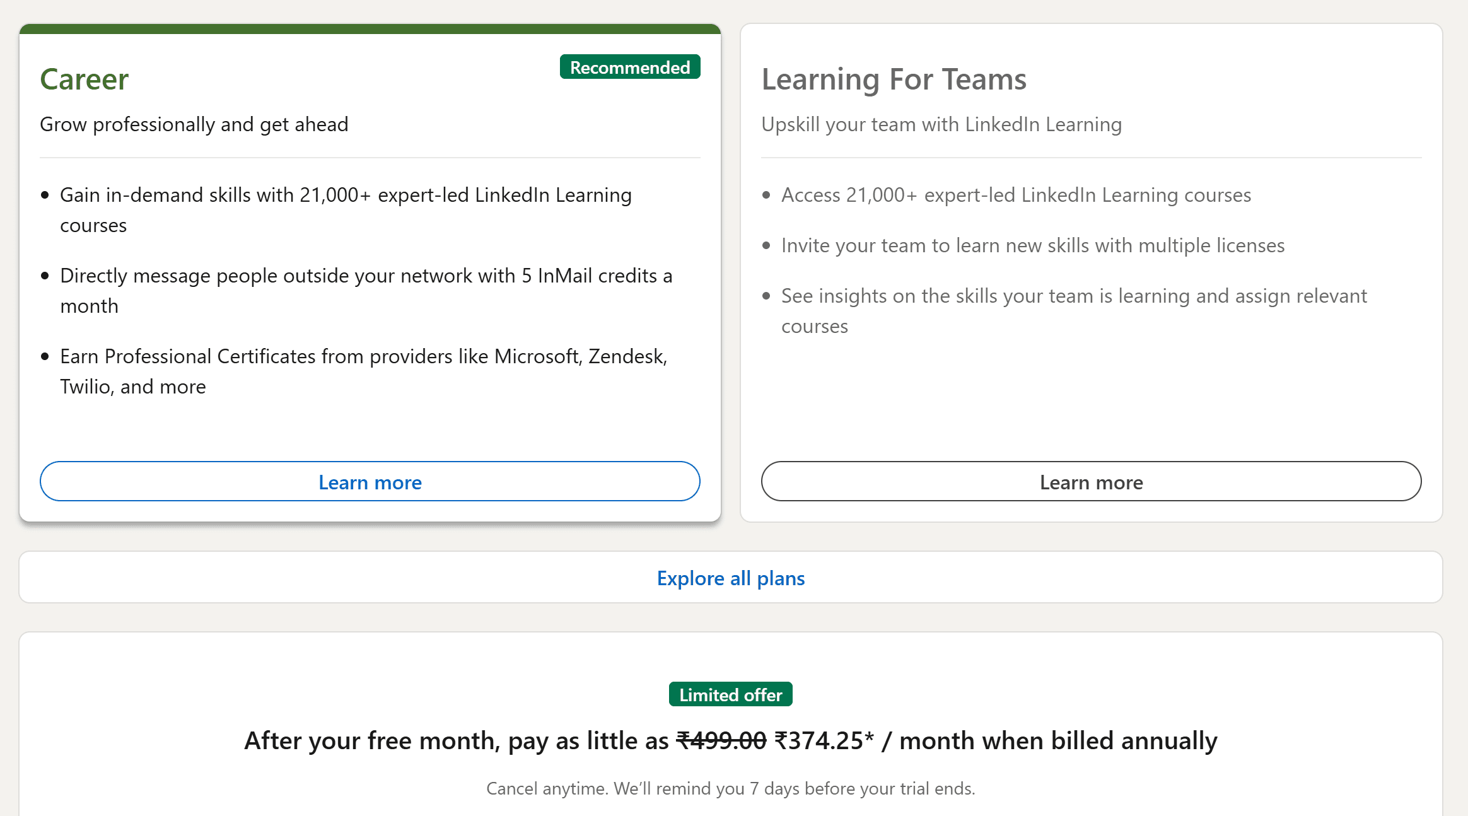
Task: Click Learn more for Learning For Teams
Action: tap(1090, 481)
